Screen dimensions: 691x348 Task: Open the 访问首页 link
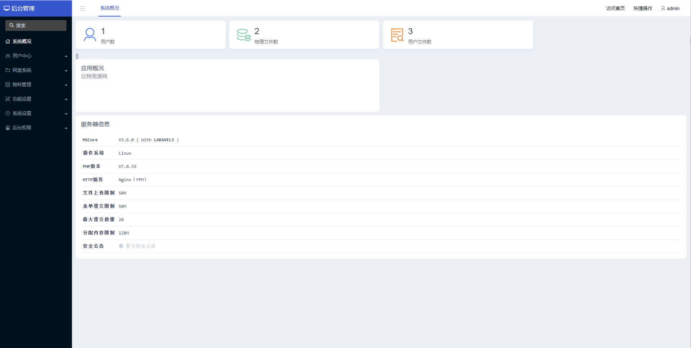(x=615, y=8)
